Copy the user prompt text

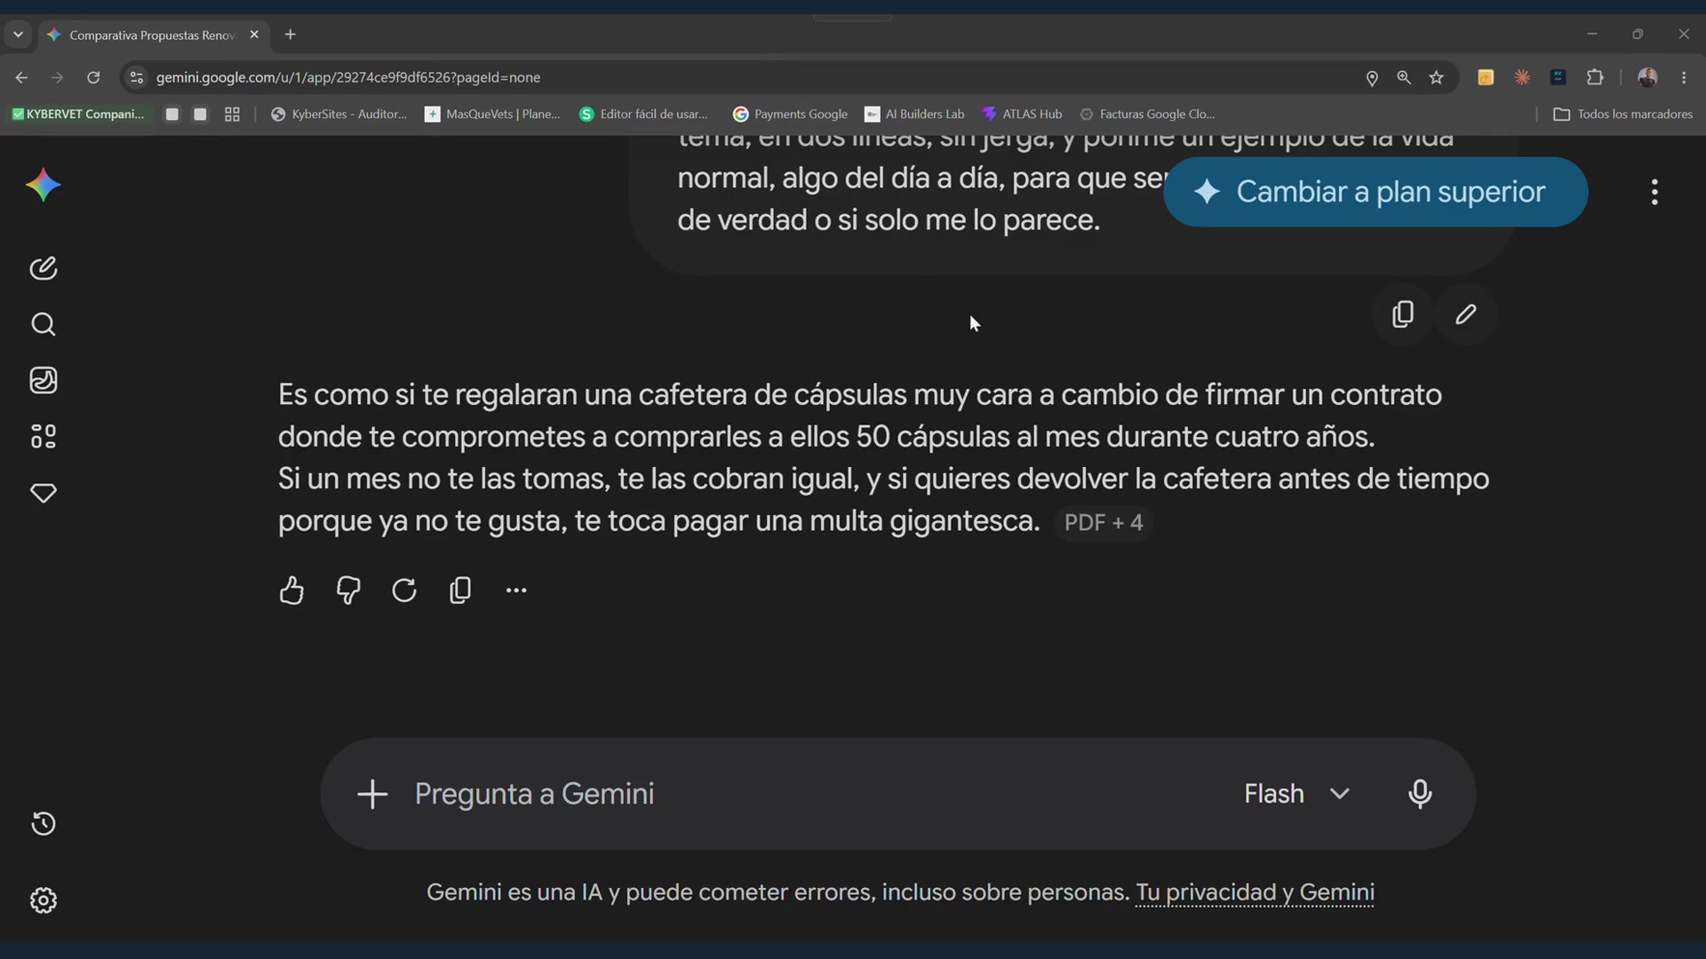[x=1403, y=314]
